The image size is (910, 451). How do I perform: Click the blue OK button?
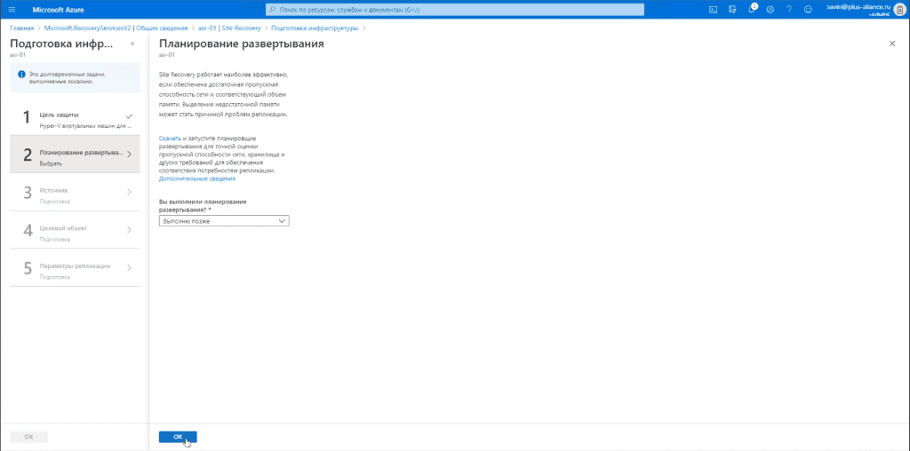(x=178, y=437)
